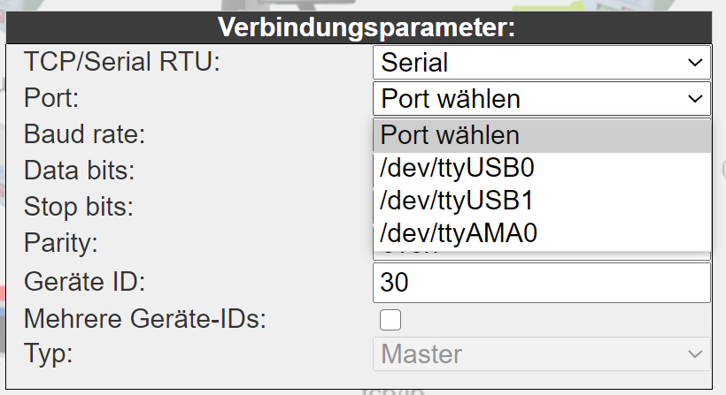Click the chevron arrow of Port dropdown
Viewport: 726px width, 395px height.
click(695, 99)
